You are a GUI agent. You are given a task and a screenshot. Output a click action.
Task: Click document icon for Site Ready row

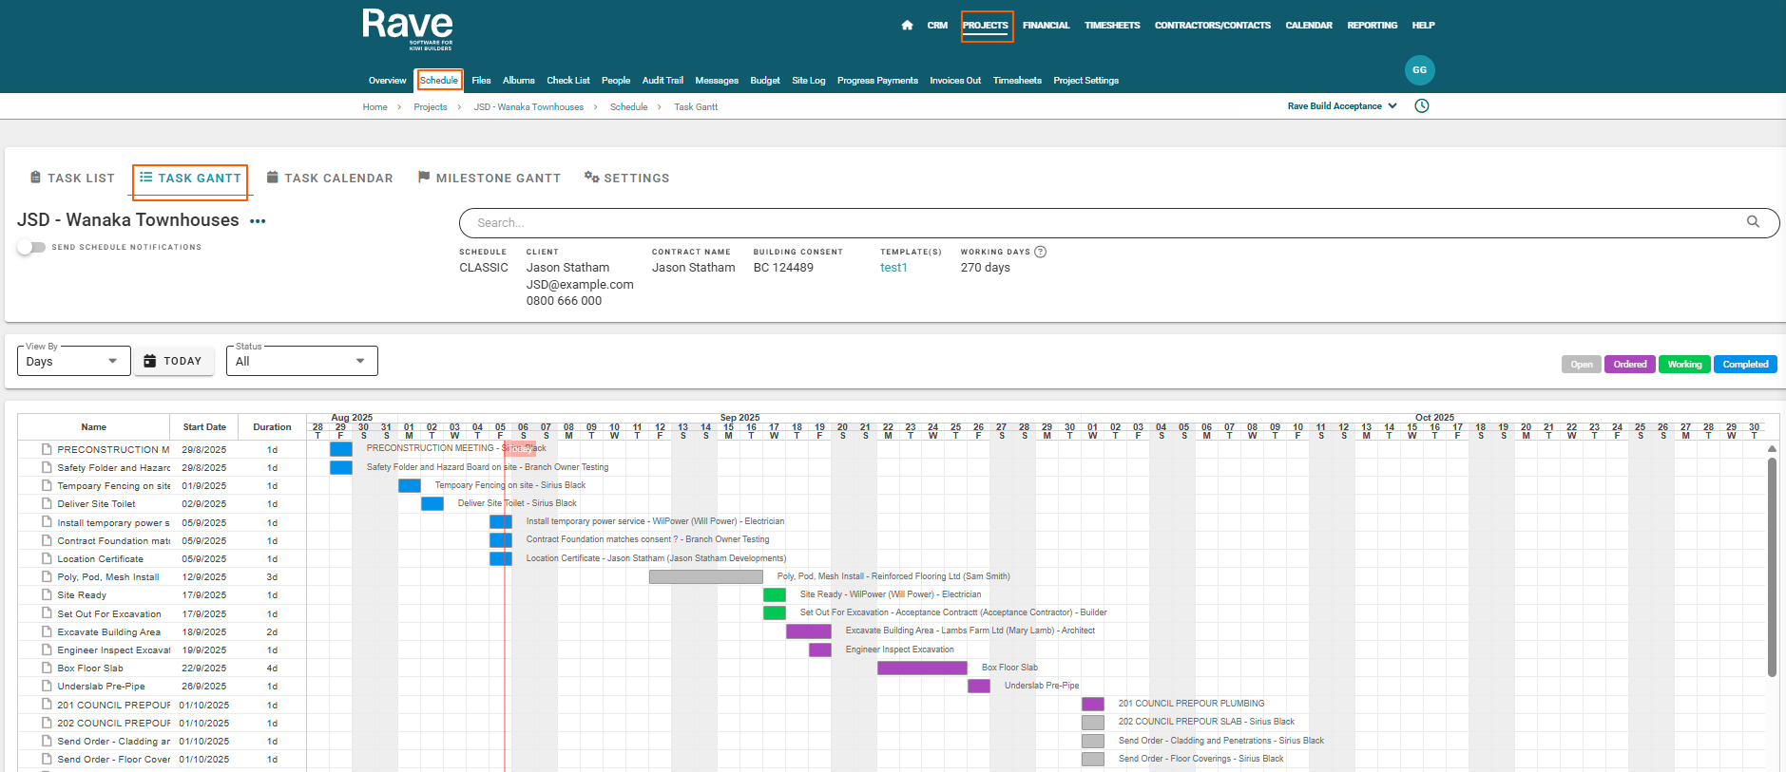point(47,594)
